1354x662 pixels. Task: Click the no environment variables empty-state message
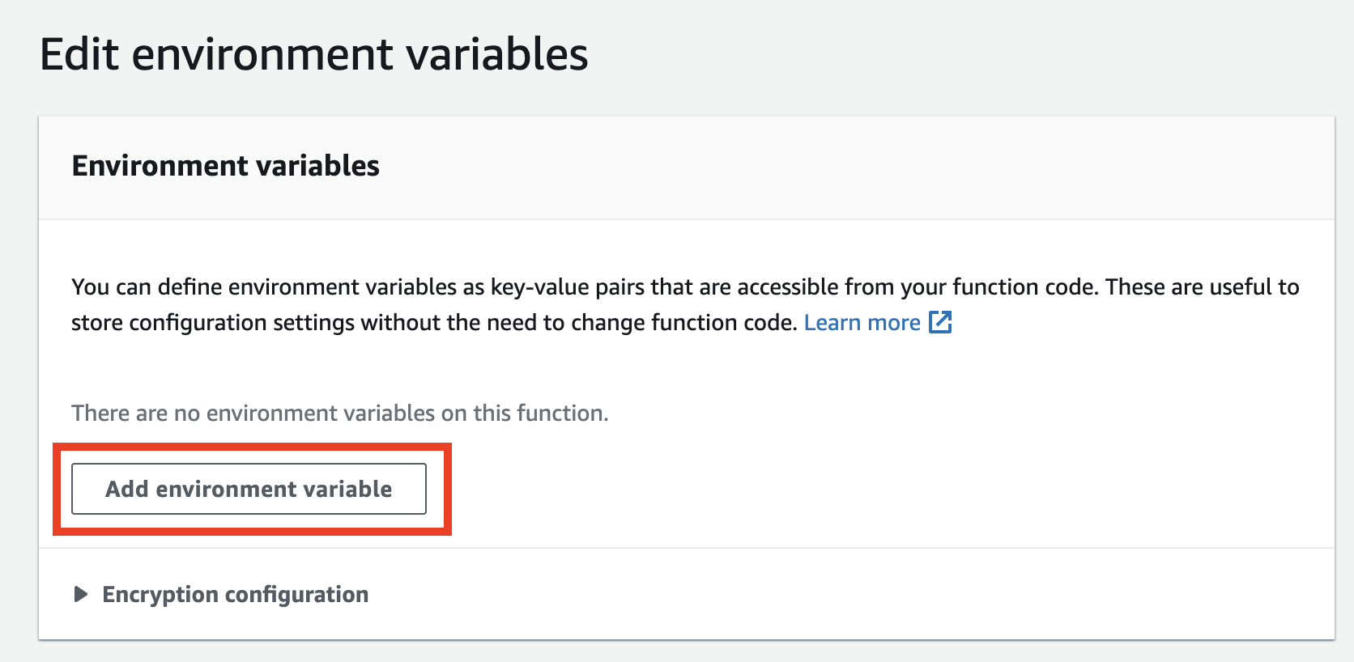point(339,414)
